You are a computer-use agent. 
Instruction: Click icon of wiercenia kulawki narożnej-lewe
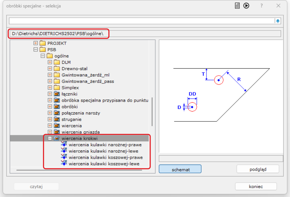pos(64,151)
